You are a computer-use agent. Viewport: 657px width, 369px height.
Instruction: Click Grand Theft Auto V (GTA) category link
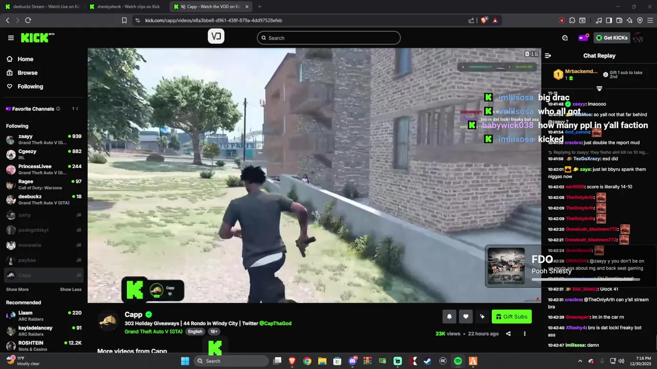tap(153, 332)
